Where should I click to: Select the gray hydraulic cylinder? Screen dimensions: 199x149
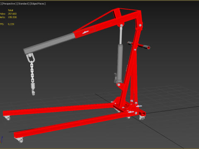120,63
